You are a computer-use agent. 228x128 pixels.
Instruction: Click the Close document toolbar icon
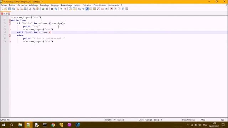pyautogui.click(x=17, y=9)
